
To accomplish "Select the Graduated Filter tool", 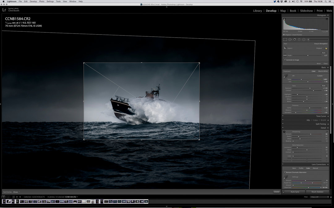I will tap(299, 39).
